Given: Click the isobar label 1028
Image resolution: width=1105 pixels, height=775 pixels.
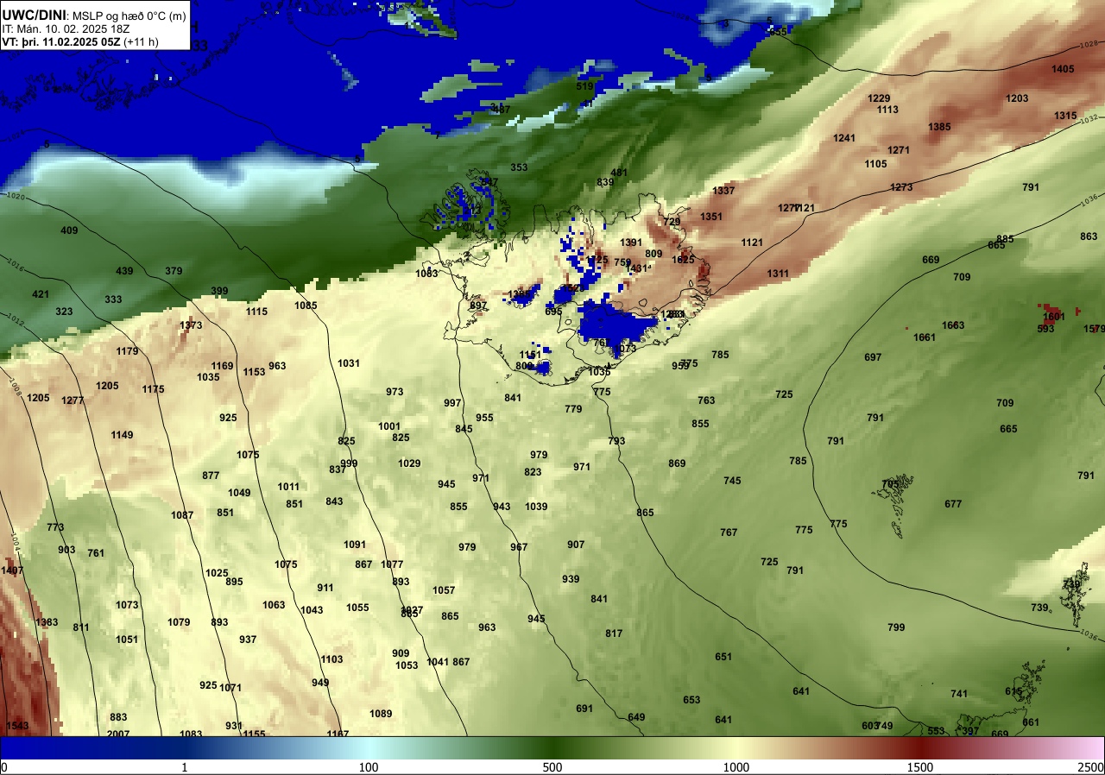Looking at the screenshot, I should click(x=1089, y=44).
